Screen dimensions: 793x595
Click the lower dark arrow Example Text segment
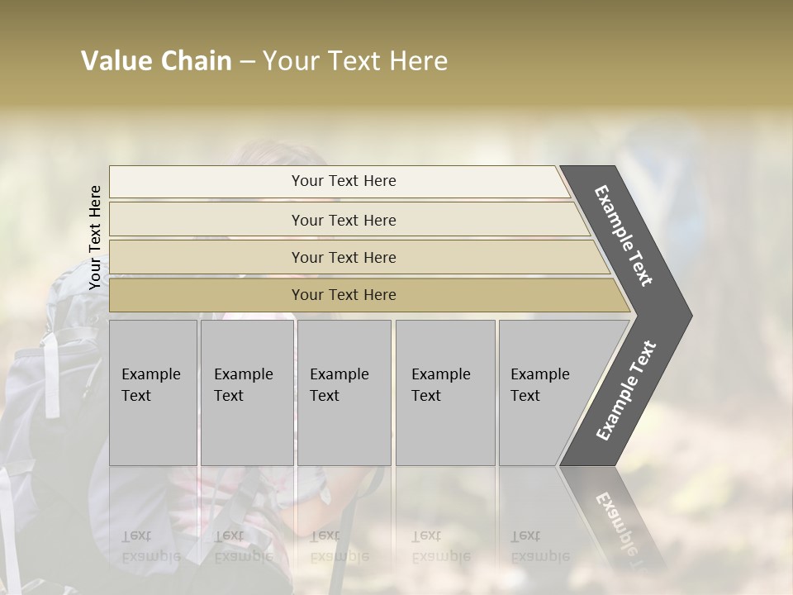626,391
